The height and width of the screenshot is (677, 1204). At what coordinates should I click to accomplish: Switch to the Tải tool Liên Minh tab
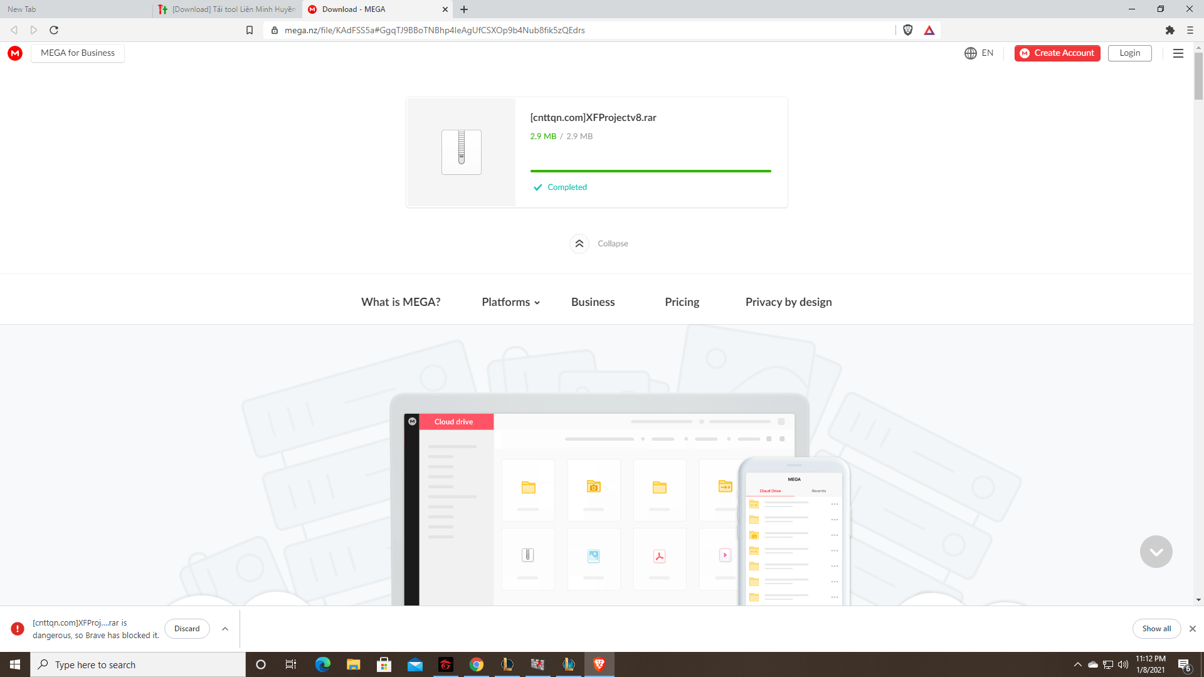227,9
